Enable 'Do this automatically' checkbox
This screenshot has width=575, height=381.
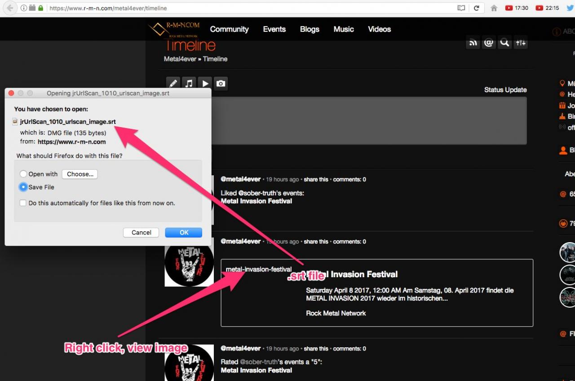23,203
